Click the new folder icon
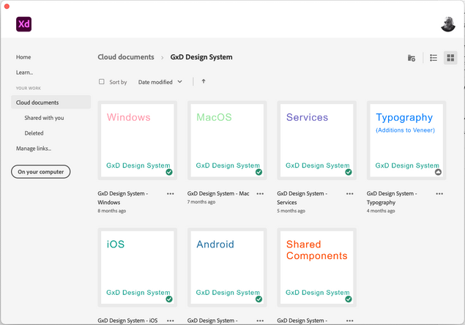Viewport: 465px width, 325px height. tap(412, 58)
